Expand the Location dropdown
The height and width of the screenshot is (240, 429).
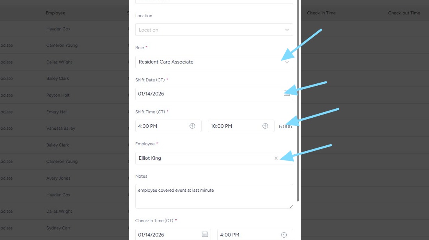tap(287, 30)
